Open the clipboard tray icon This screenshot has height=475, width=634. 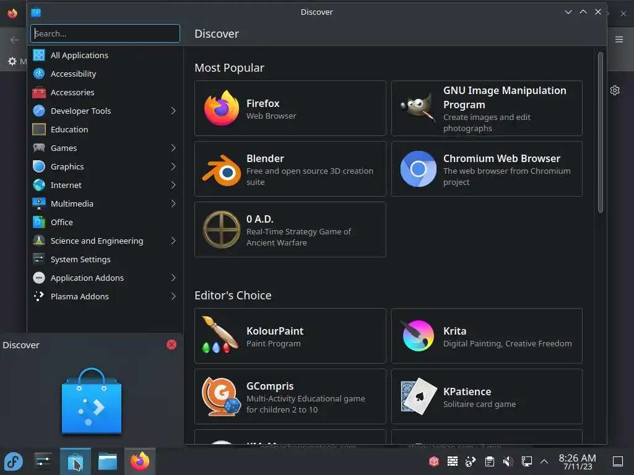(489, 461)
